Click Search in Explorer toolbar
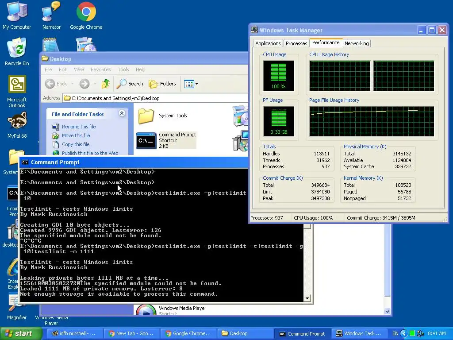Viewport: 453px width, 340px height. pyautogui.click(x=130, y=84)
